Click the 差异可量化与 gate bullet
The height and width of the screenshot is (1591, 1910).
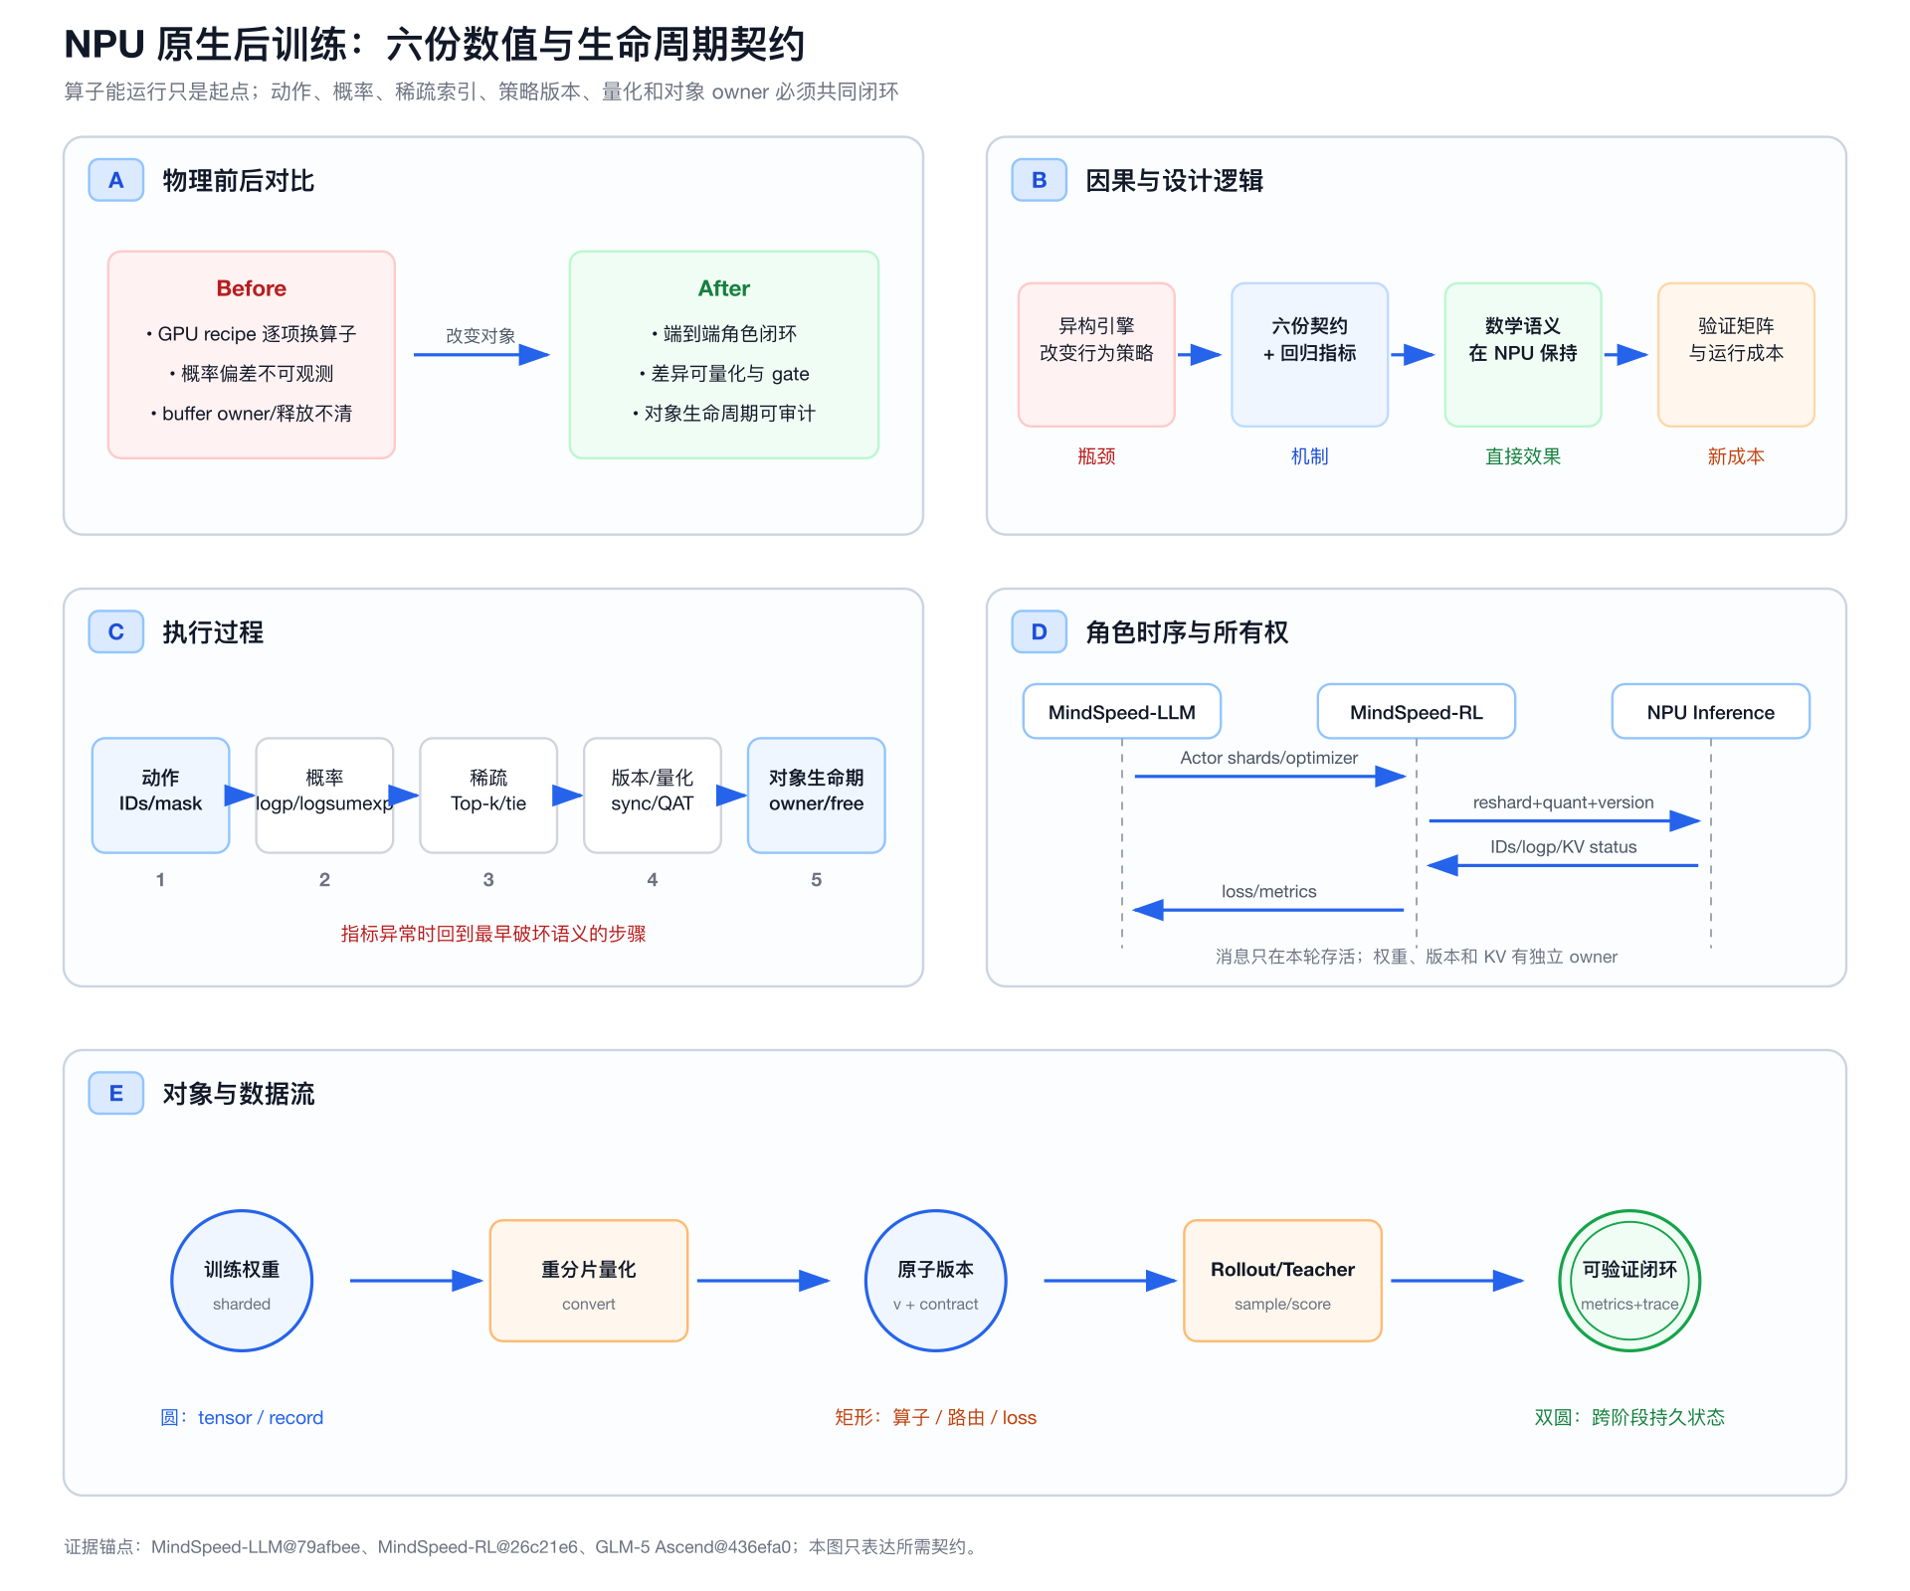pyautogui.click(x=724, y=374)
